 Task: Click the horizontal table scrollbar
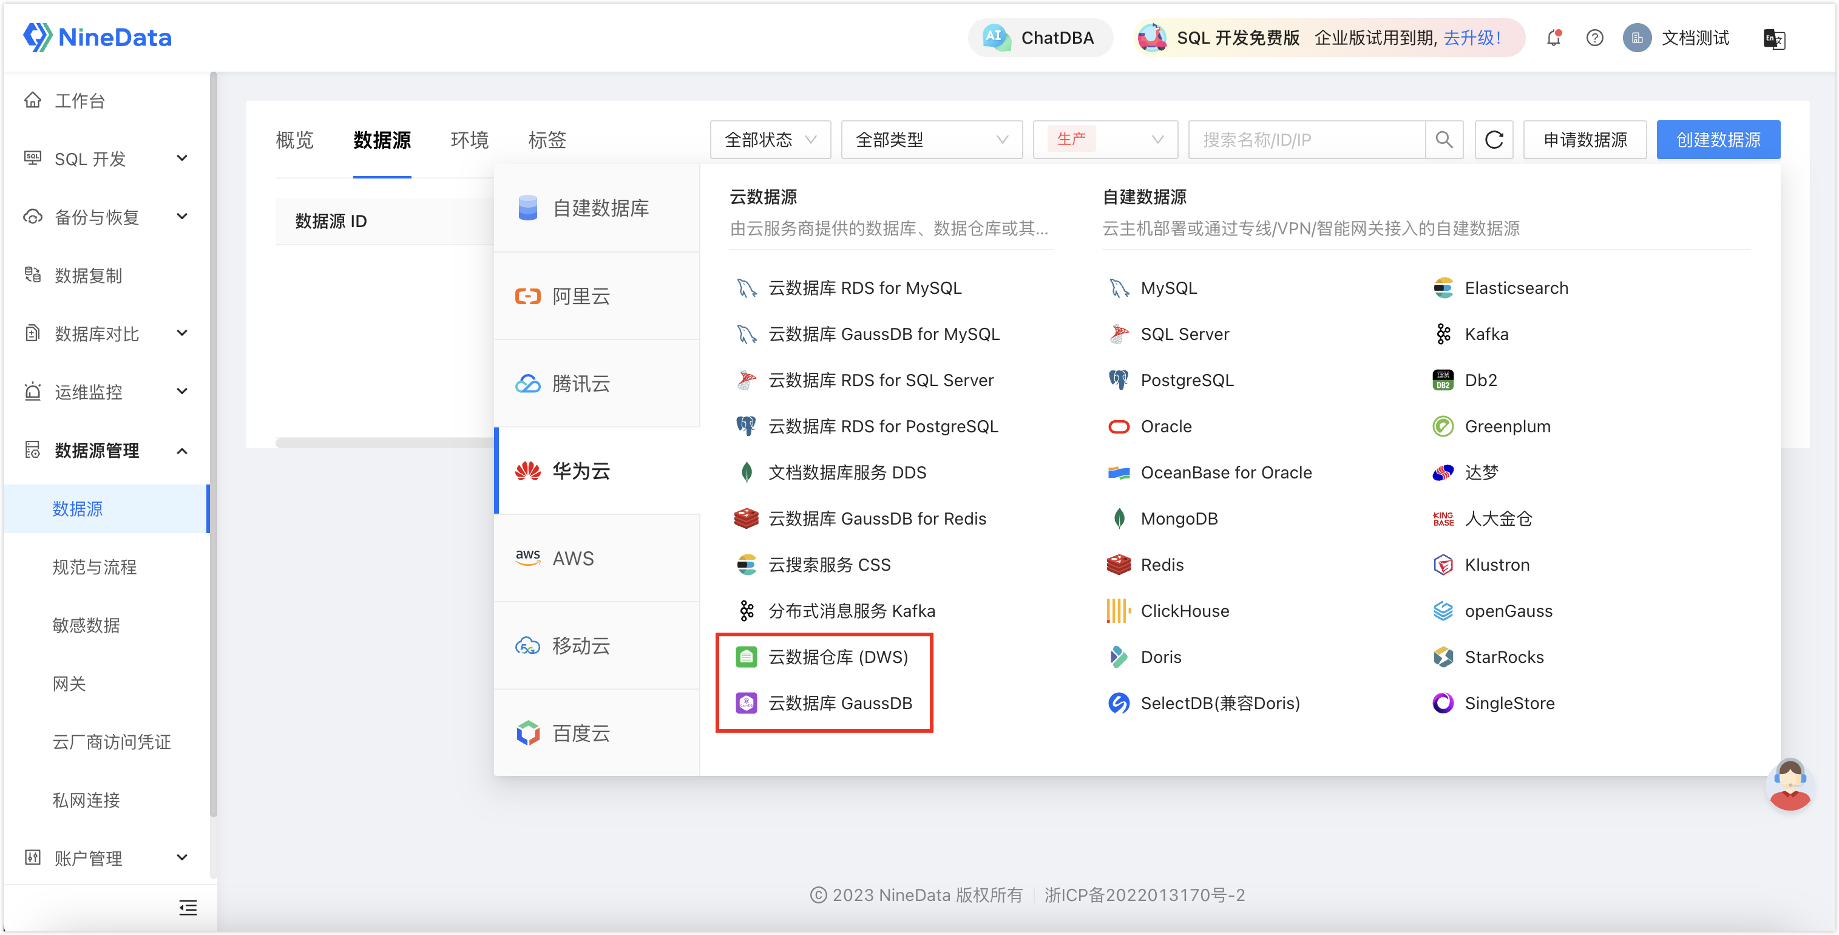click(x=384, y=443)
